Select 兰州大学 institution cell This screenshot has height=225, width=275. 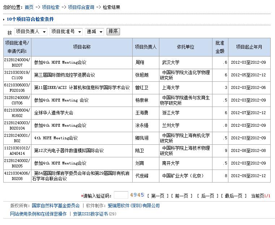(186, 125)
